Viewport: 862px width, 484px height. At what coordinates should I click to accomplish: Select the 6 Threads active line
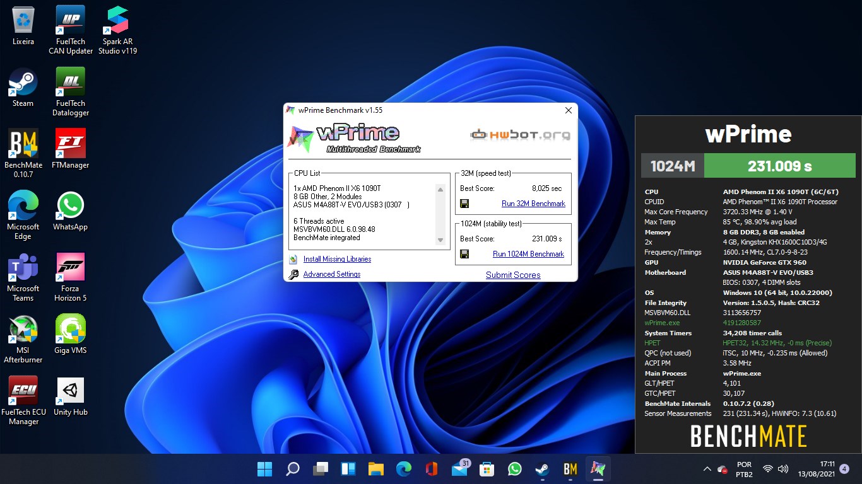(319, 221)
